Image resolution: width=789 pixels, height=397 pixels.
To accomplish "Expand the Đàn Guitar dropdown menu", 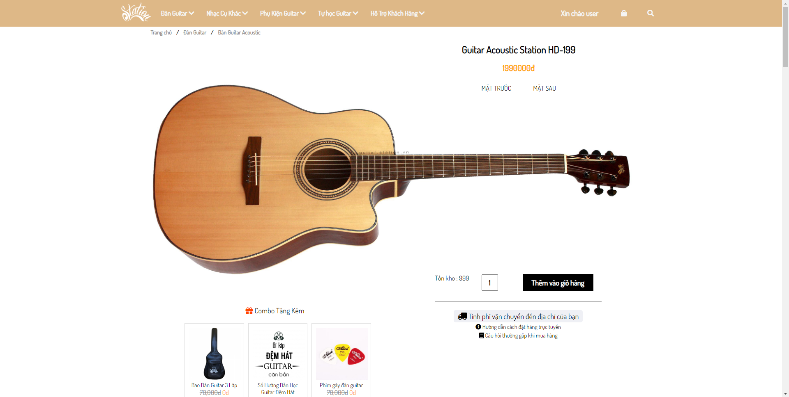I will [x=177, y=13].
